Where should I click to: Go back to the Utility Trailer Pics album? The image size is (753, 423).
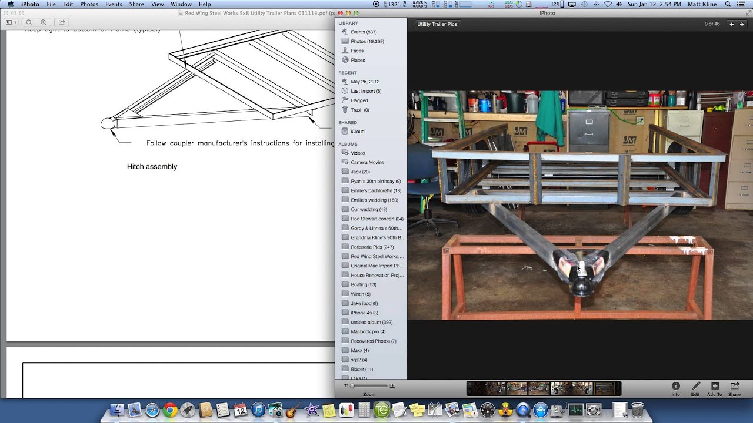coord(437,24)
